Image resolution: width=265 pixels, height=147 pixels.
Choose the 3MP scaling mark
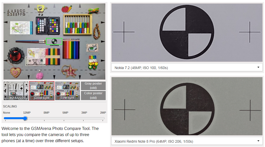(x=83, y=118)
